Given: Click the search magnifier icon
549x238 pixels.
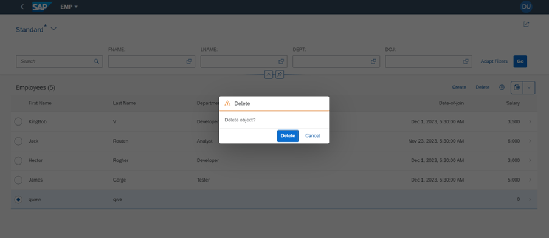Looking at the screenshot, I should tap(97, 61).
